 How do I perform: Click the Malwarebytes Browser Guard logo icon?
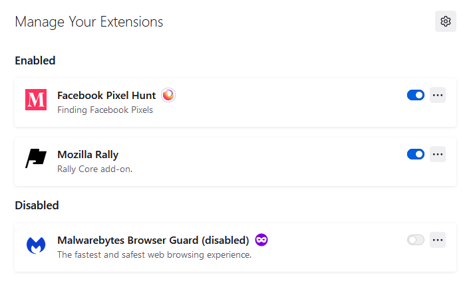coord(36,245)
